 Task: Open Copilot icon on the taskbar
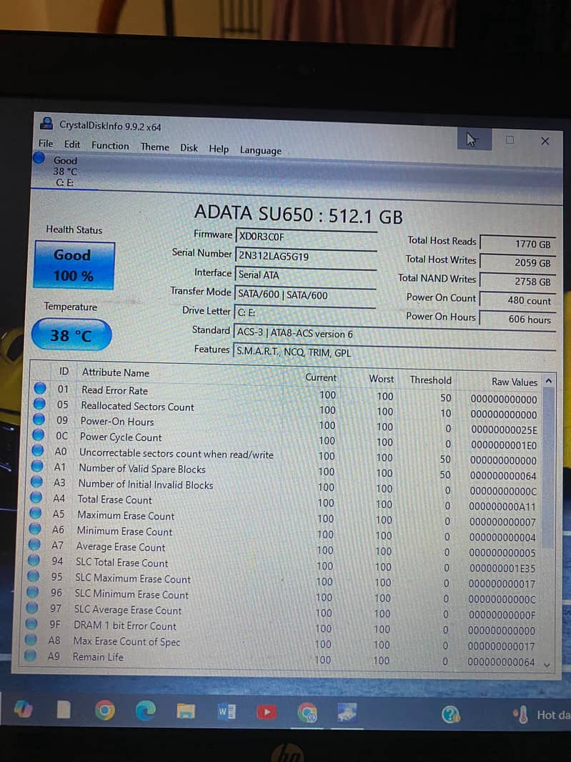[24, 709]
